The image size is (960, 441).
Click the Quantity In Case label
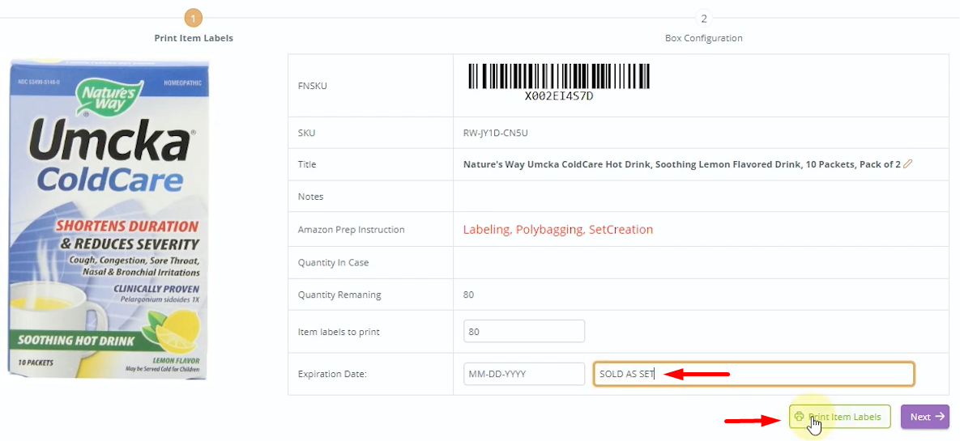tap(333, 262)
